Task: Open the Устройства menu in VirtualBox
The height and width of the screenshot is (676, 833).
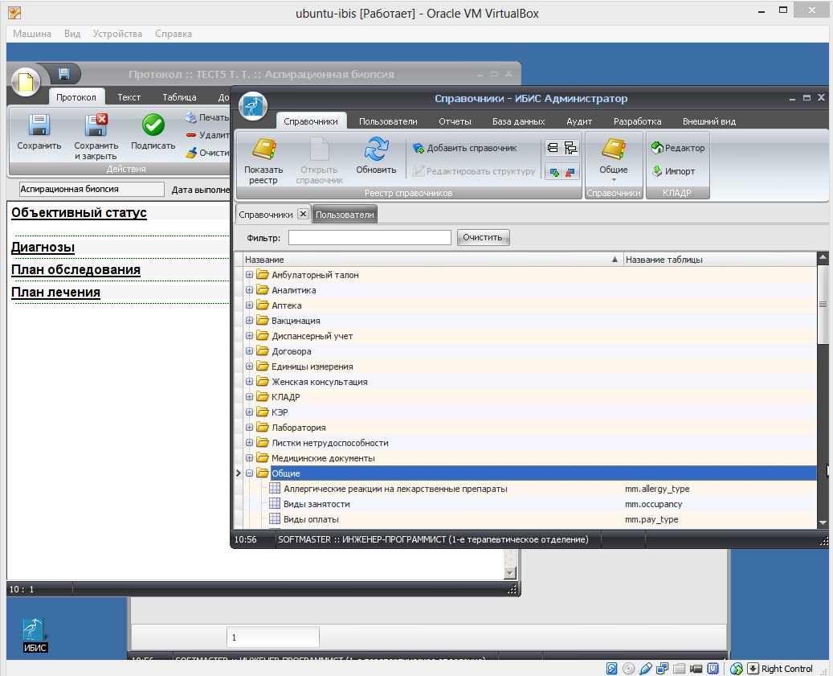Action: point(117,34)
